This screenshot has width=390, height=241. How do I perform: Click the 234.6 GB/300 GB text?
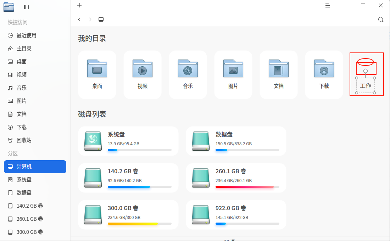point(124,217)
